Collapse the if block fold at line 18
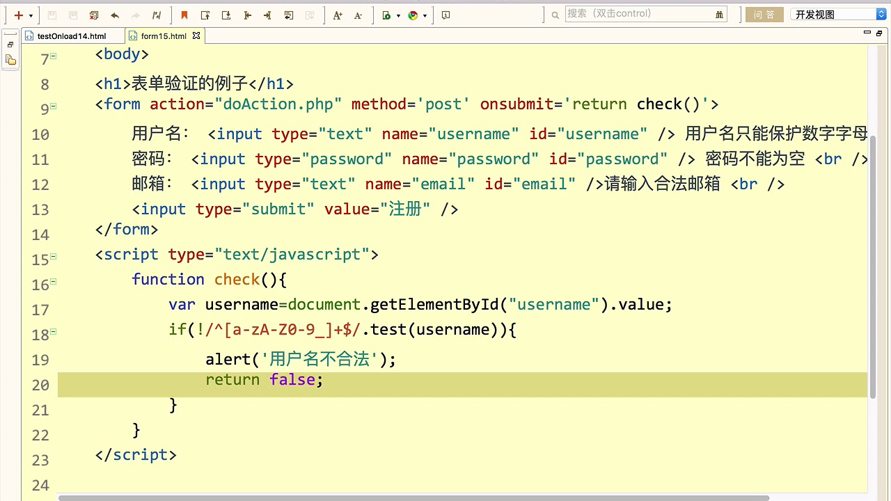This screenshot has width=891, height=501. point(54,332)
